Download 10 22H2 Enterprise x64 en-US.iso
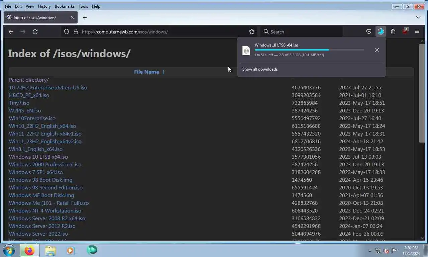 point(48,87)
